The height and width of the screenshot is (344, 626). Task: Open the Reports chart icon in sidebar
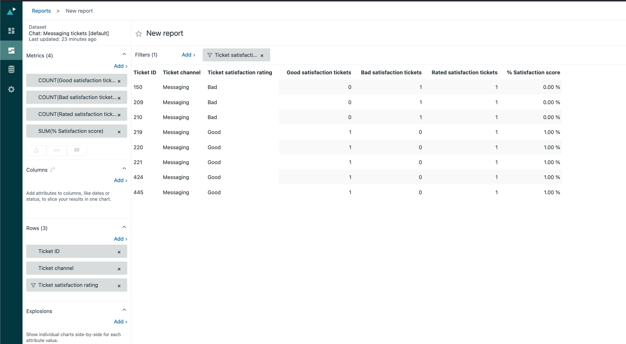[11, 50]
